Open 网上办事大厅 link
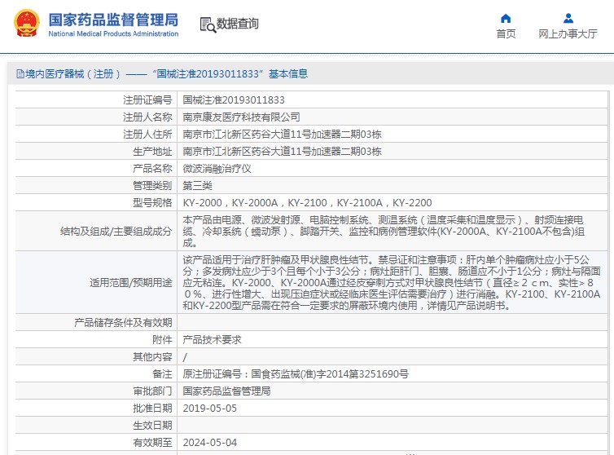614x455 pixels. pyautogui.click(x=568, y=34)
